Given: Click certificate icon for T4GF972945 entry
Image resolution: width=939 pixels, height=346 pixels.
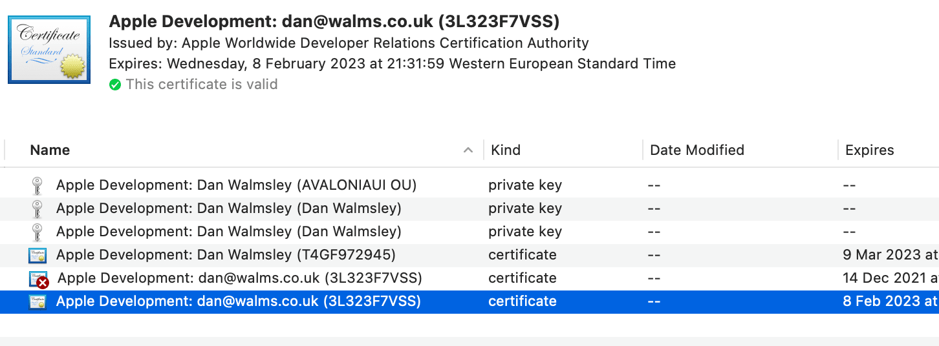Looking at the screenshot, I should point(38,256).
